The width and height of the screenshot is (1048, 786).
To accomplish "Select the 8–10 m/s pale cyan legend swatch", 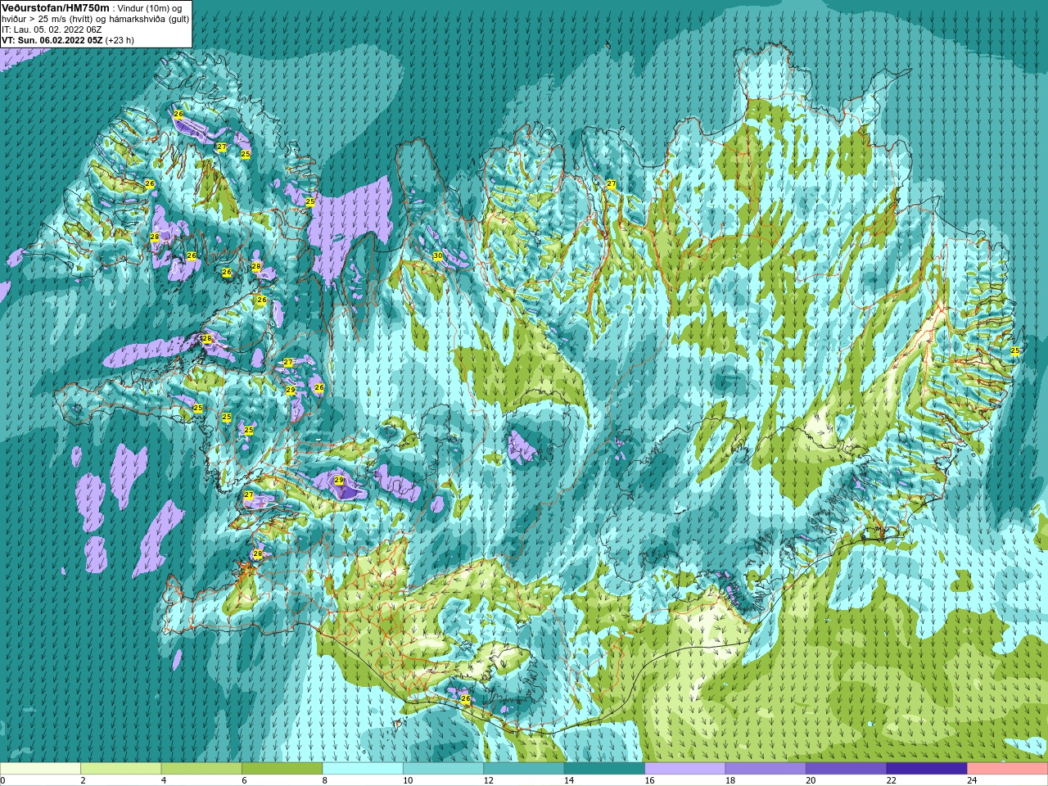I will point(363,769).
